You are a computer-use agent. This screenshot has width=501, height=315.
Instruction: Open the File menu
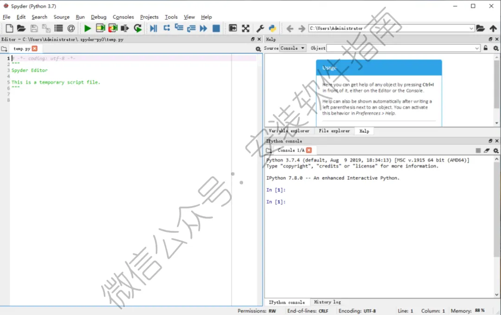[x=6, y=17]
